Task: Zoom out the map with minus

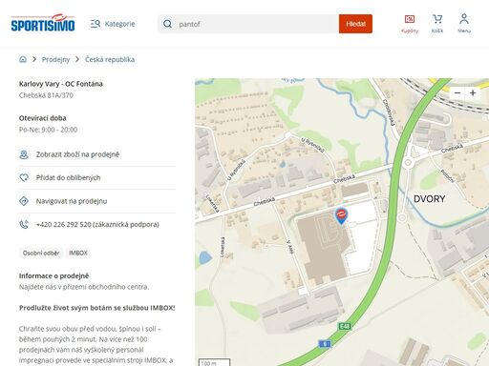Action: click(457, 93)
